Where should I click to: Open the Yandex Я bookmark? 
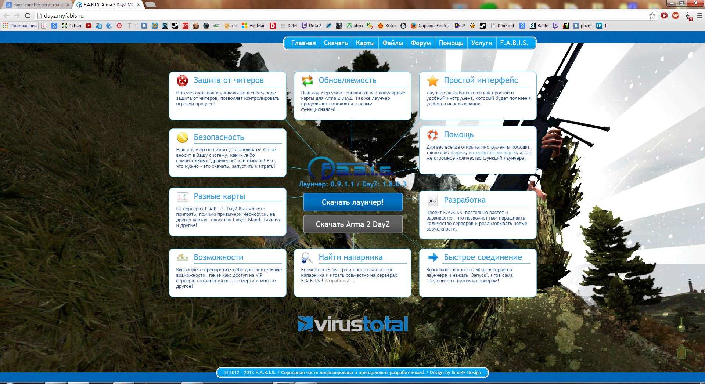[x=44, y=26]
